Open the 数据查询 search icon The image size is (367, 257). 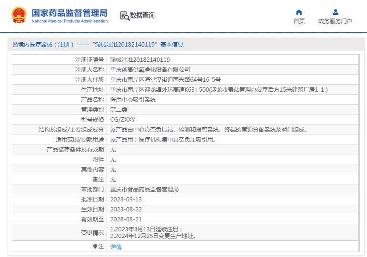[125, 16]
